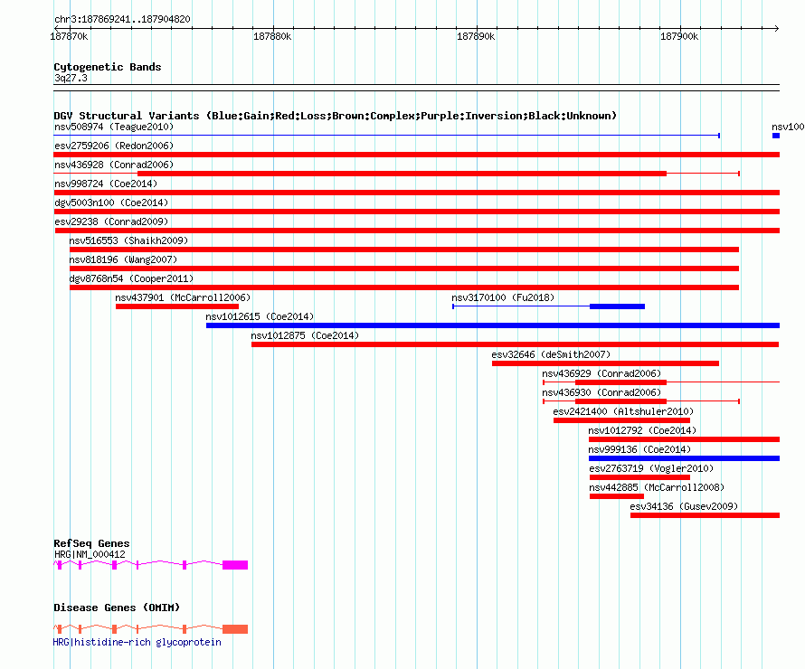
Task: Click the esv32646 red loss bar
Action: (605, 363)
